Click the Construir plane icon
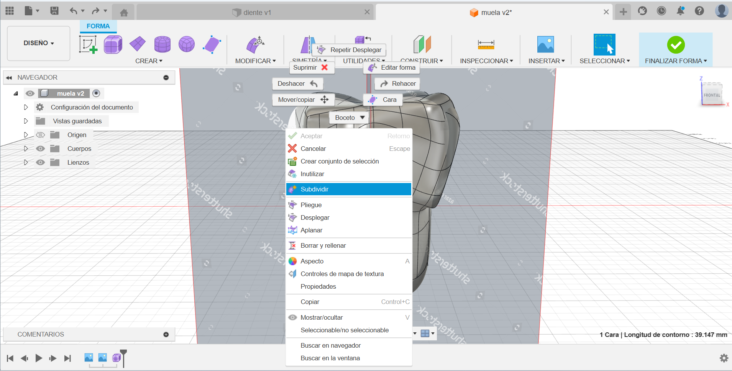This screenshot has height=371, width=732. click(x=422, y=44)
